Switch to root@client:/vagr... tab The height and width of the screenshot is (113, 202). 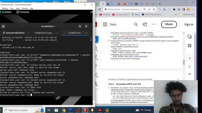(x=44, y=33)
